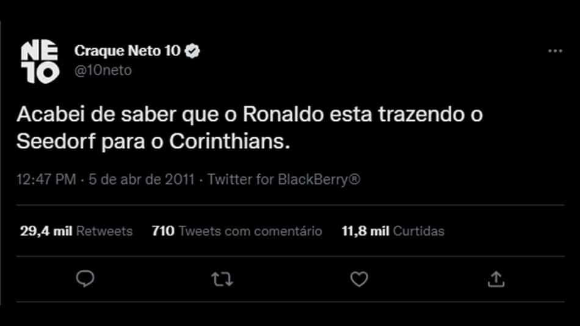580x326 pixels.
Task: Click the 5 de abr de 2011 date
Action: (141, 179)
